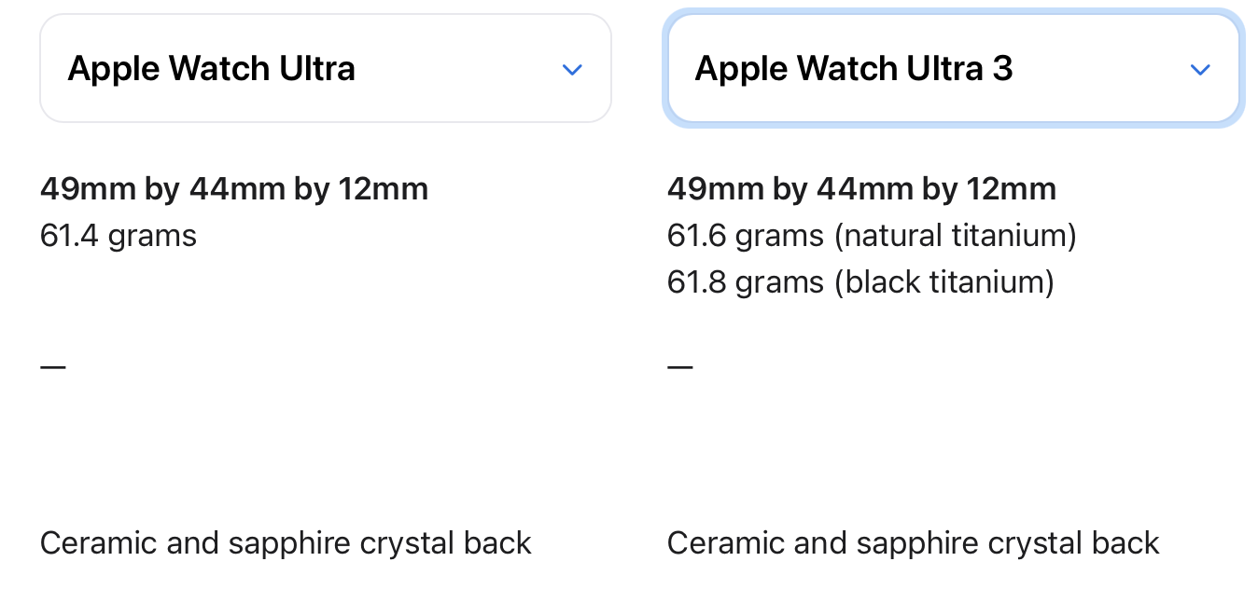Click the dash placeholder under Apple Watch Ultra
This screenshot has width=1258, height=589.
point(53,366)
